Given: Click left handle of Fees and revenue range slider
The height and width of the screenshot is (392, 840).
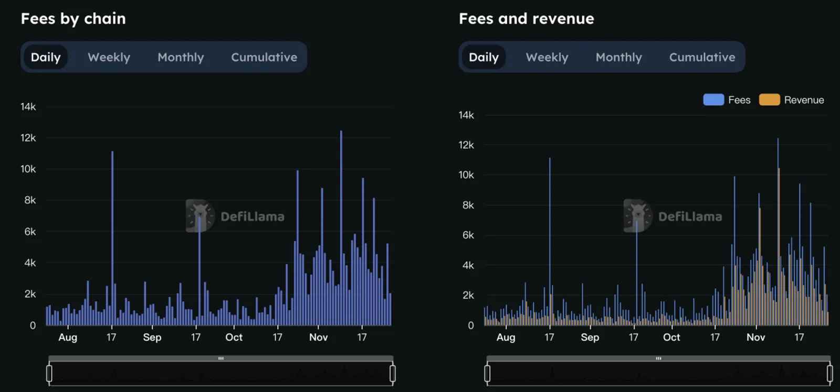Looking at the screenshot, I should (487, 374).
